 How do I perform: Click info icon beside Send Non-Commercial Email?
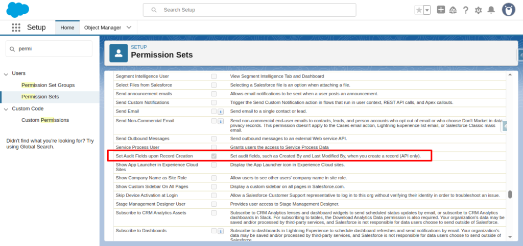click(x=221, y=121)
